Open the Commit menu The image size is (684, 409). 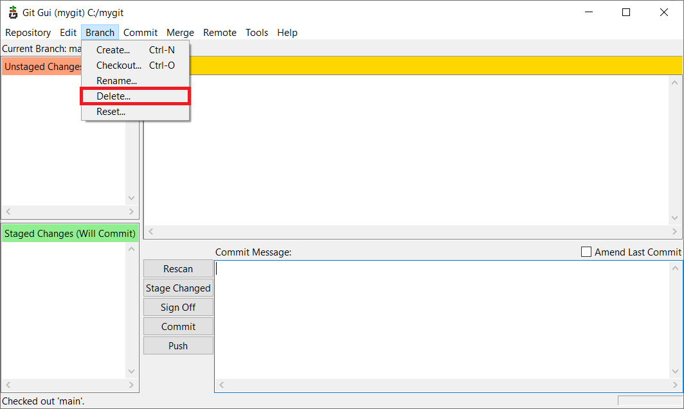click(x=140, y=33)
